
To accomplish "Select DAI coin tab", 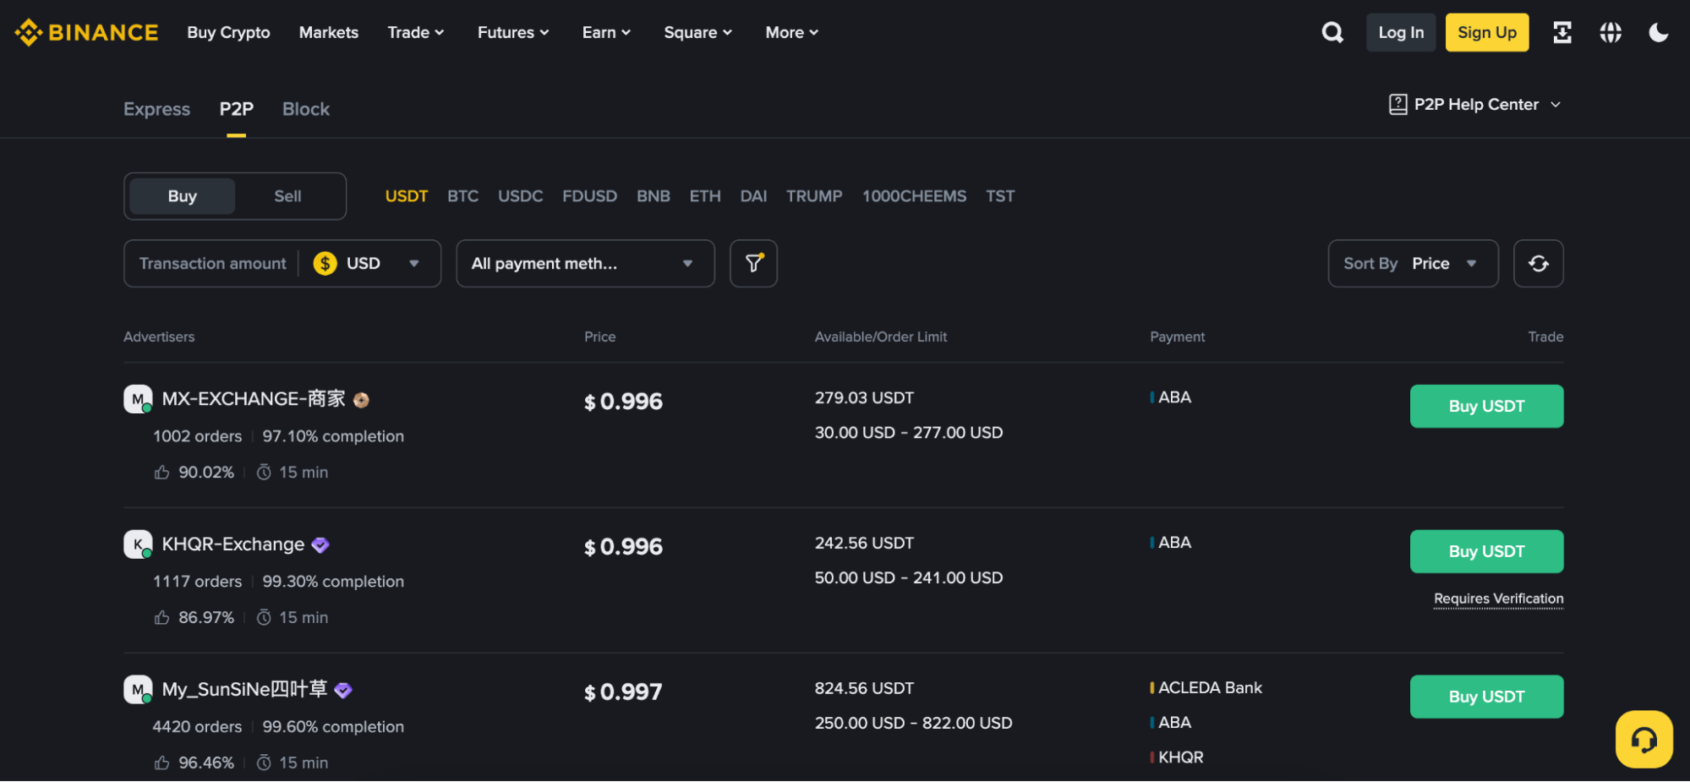I will [753, 196].
